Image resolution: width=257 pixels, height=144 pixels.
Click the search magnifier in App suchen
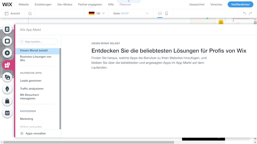click(x=22, y=42)
